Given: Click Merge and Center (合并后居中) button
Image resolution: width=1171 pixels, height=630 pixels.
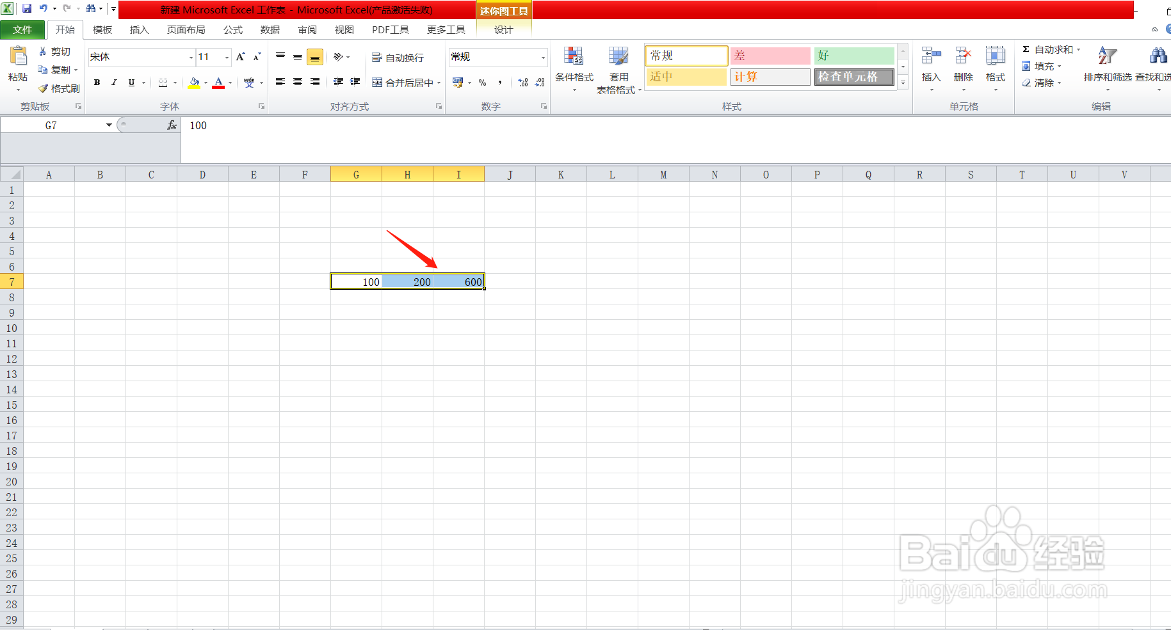Looking at the screenshot, I should point(403,83).
